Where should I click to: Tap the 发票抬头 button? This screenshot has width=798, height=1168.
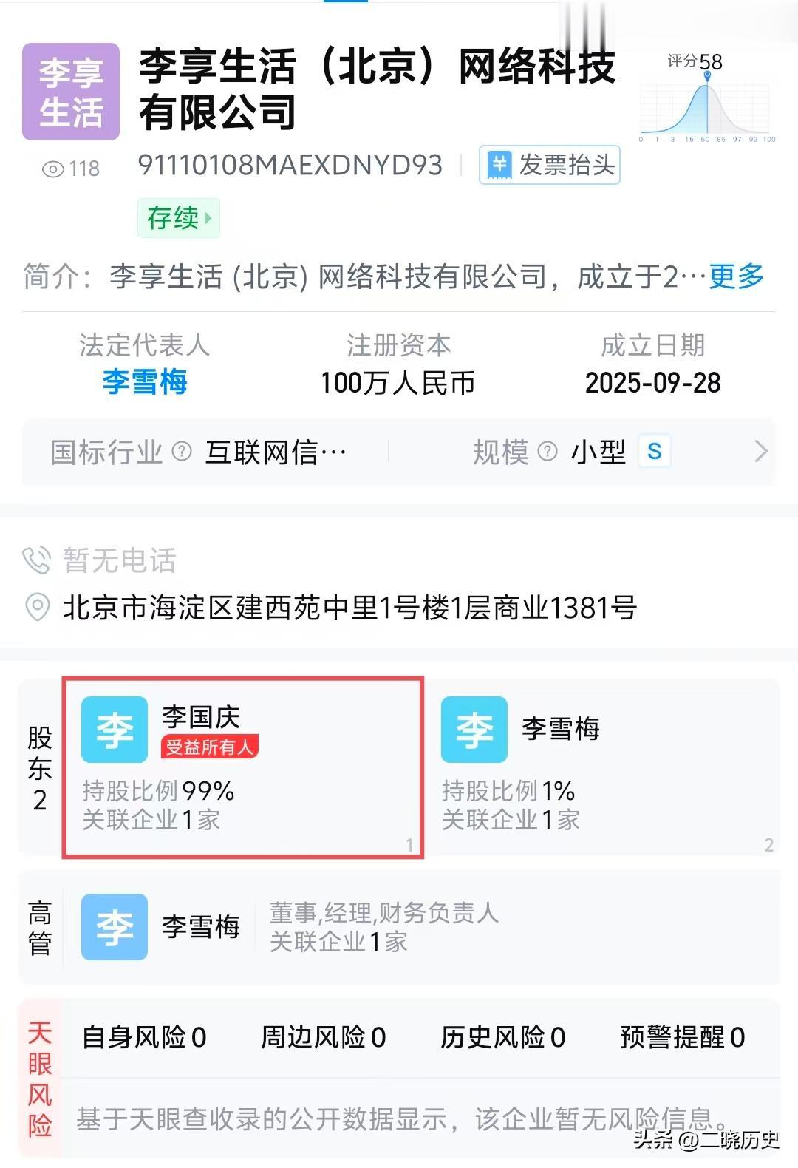click(x=550, y=165)
